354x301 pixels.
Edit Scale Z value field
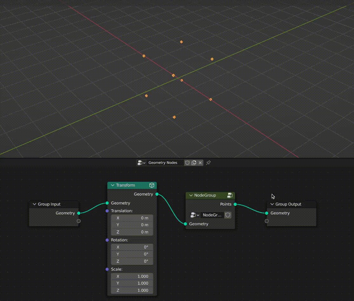coord(132,290)
